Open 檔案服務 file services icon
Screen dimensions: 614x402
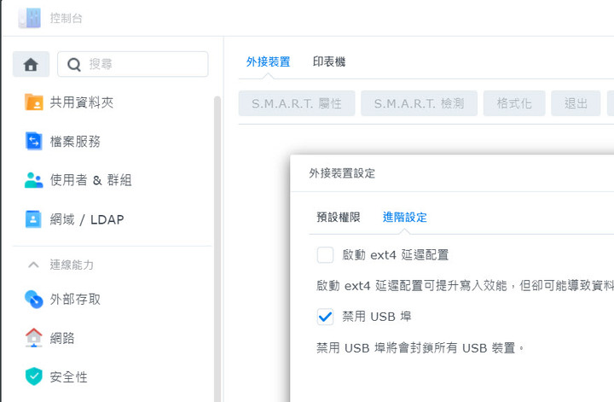pos(33,141)
